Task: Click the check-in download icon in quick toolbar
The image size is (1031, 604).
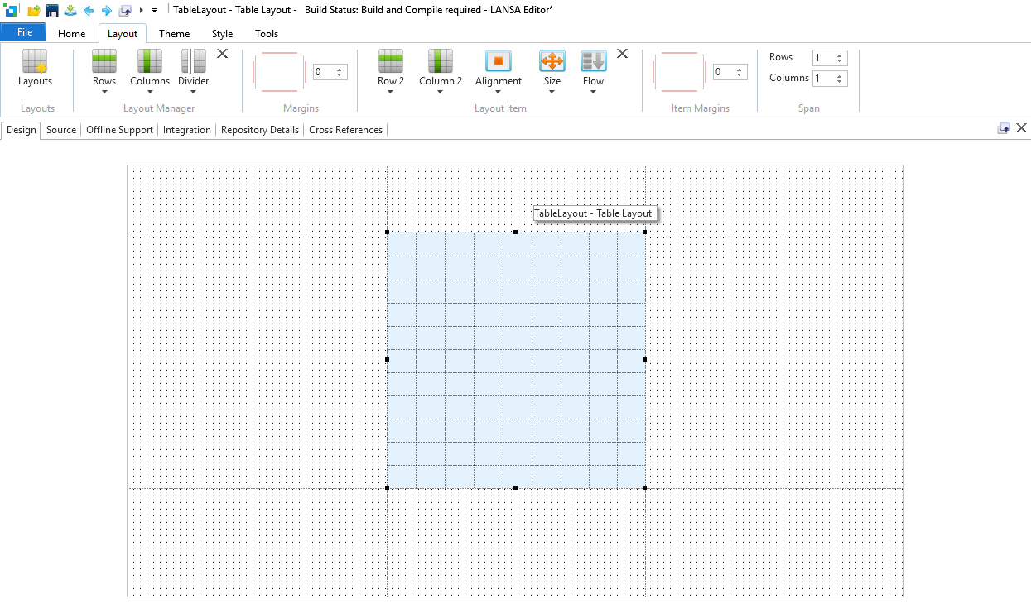Action: point(70,10)
